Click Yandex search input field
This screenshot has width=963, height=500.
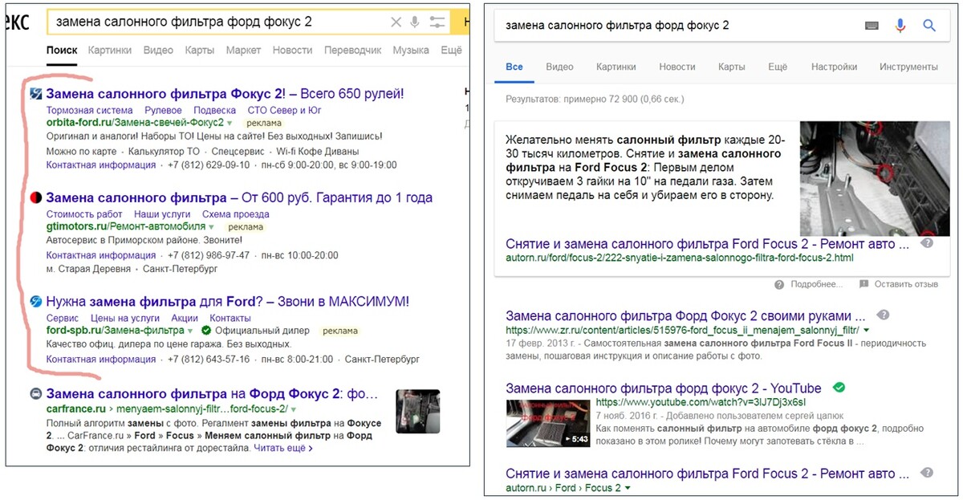(218, 22)
